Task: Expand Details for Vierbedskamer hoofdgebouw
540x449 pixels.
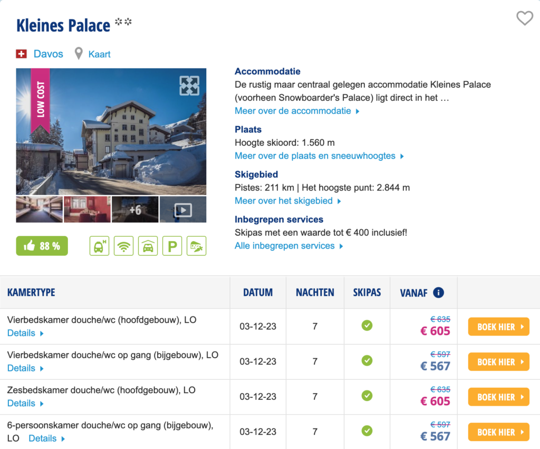Action: coord(25,333)
